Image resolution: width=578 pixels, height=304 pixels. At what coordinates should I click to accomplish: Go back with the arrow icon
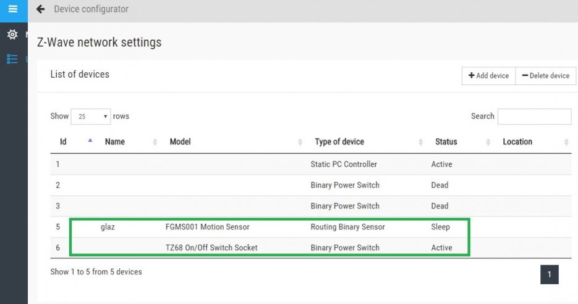[x=41, y=9]
